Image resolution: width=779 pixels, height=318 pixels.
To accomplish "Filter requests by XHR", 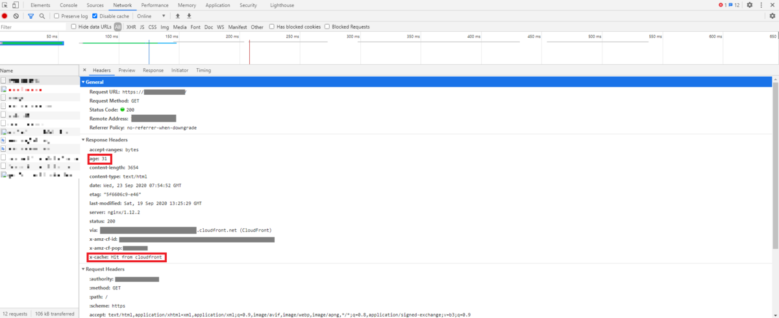I will pyautogui.click(x=131, y=27).
